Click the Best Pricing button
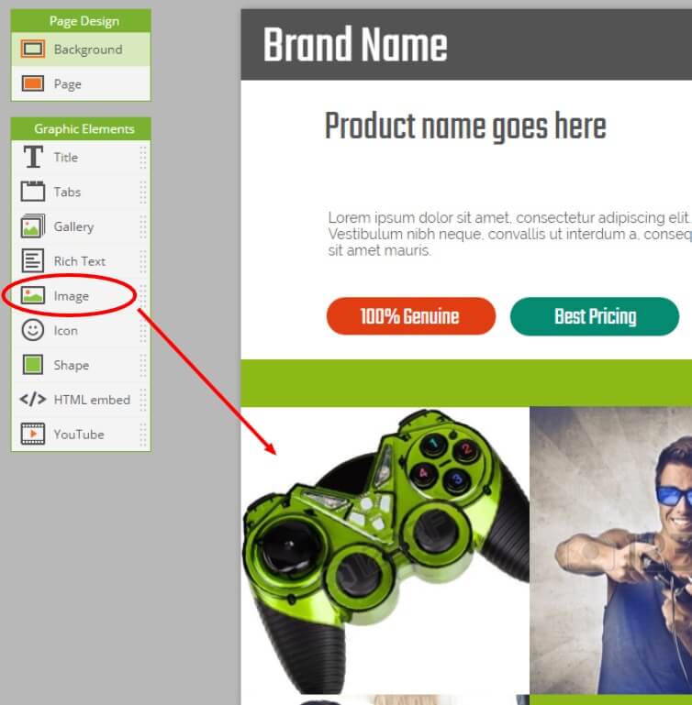Screen dimensions: 692x705 [x=595, y=316]
